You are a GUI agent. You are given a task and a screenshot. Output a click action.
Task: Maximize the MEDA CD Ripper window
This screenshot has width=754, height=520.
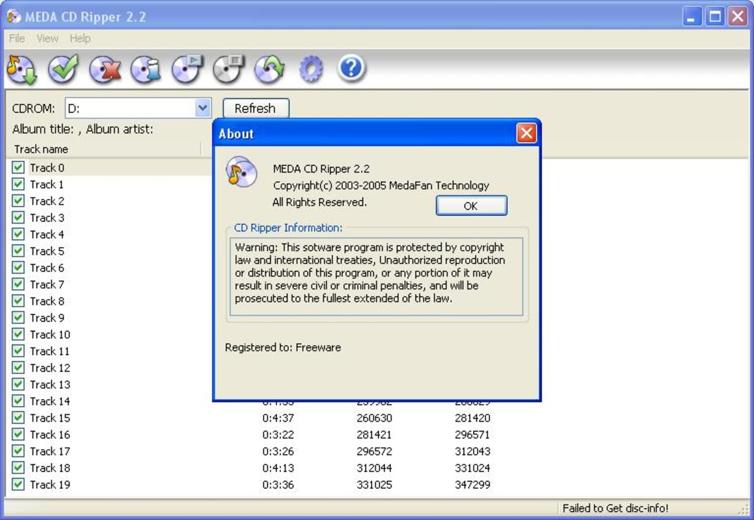(714, 17)
